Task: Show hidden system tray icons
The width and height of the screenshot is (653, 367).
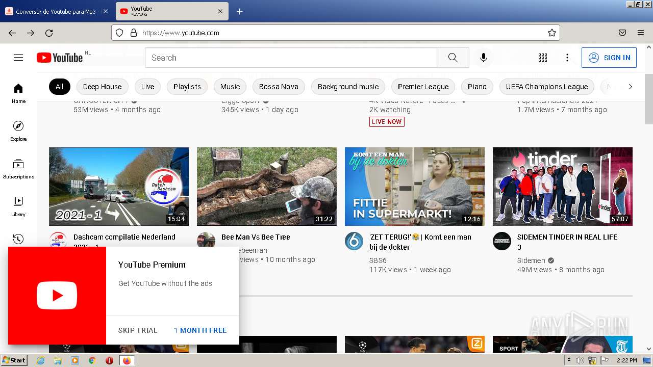Action: coord(569,360)
